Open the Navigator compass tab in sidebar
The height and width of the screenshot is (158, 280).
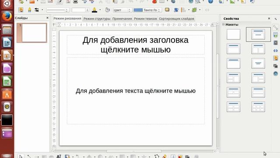point(276,74)
